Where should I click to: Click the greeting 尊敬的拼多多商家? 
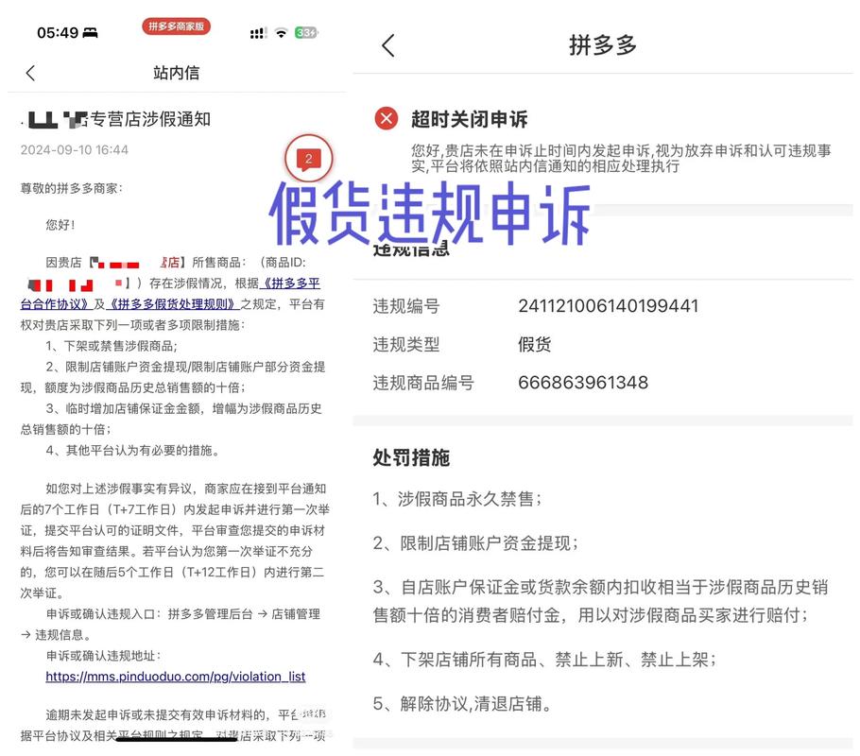coord(71,189)
